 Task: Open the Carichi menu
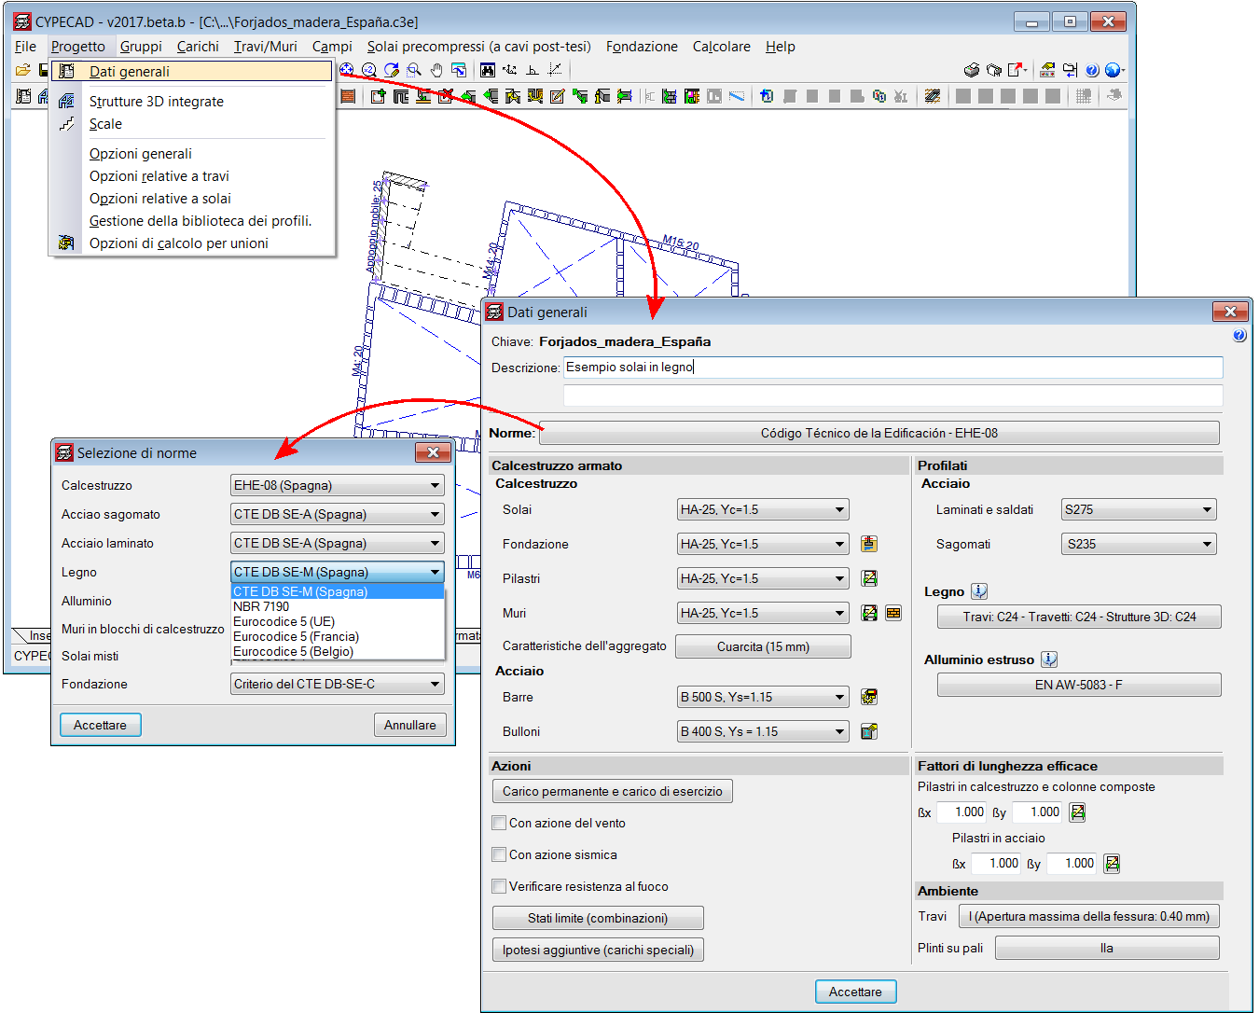coord(198,46)
